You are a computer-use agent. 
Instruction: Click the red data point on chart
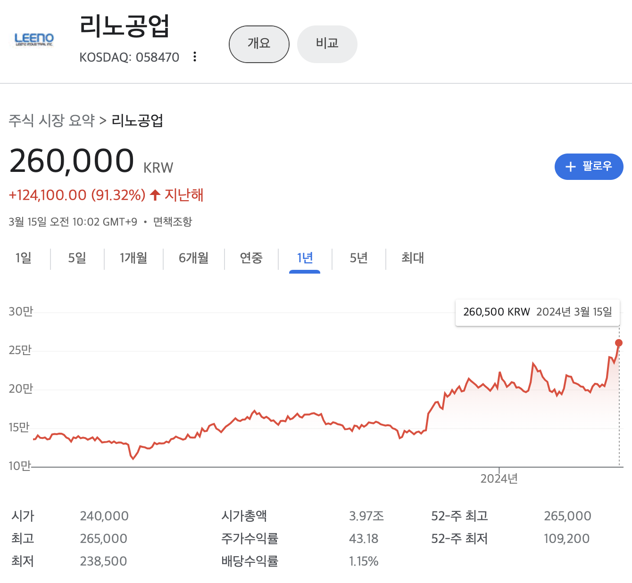(619, 343)
